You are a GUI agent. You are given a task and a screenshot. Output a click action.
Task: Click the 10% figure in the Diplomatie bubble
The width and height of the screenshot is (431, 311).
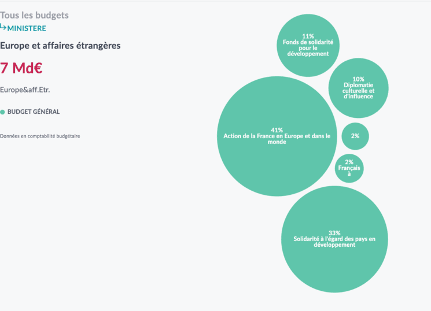(358, 79)
